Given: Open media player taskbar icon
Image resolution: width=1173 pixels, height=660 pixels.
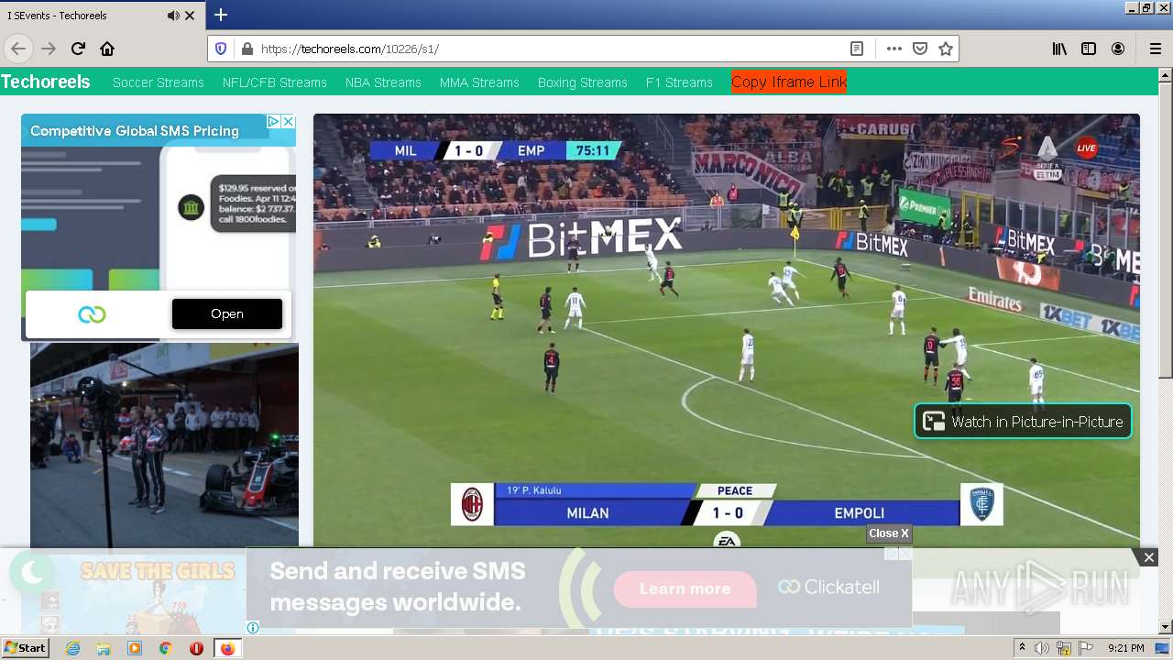Looking at the screenshot, I should click(135, 648).
